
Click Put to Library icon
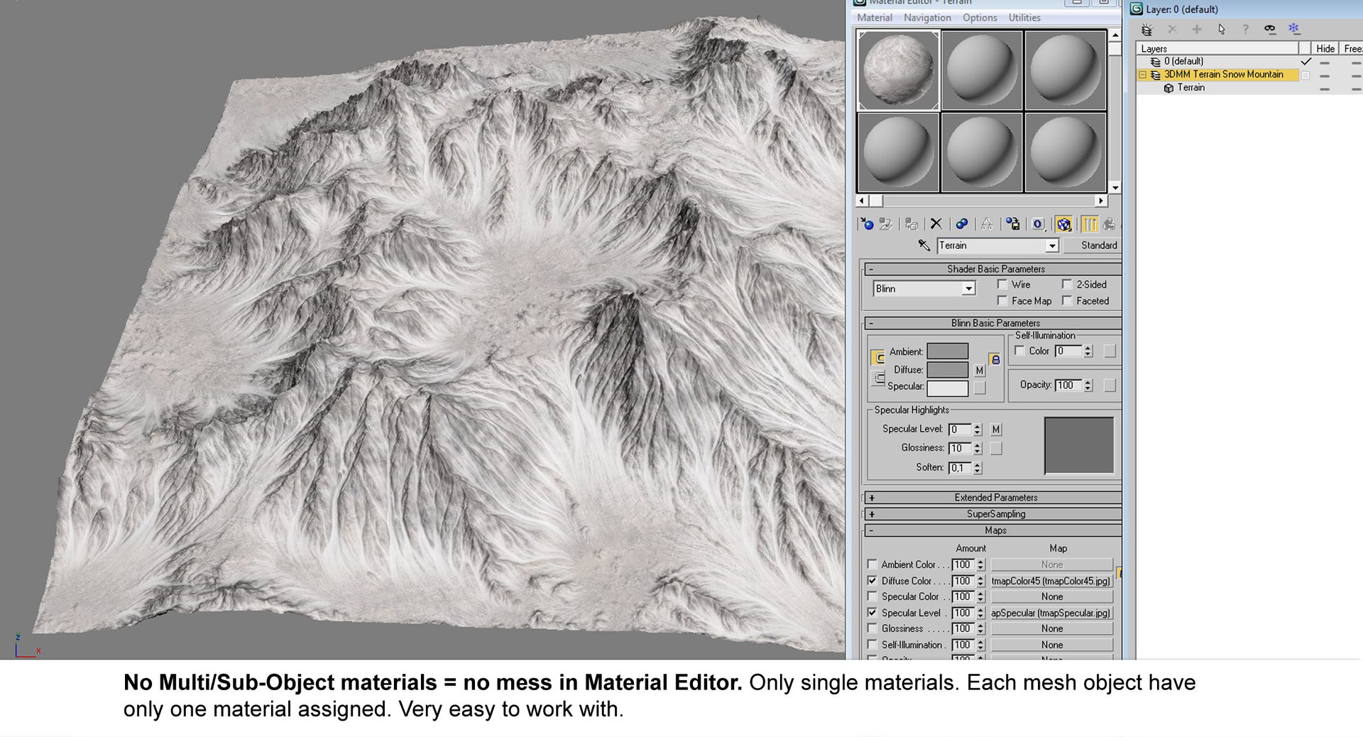click(x=1012, y=224)
